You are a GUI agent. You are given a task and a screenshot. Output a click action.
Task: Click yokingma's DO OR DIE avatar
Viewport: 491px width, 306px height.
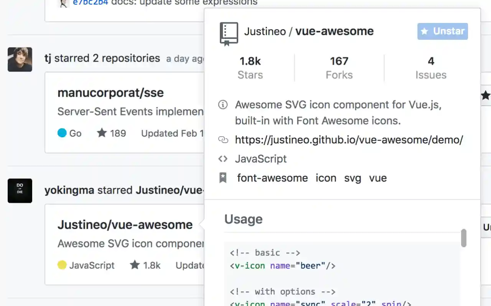click(20, 190)
